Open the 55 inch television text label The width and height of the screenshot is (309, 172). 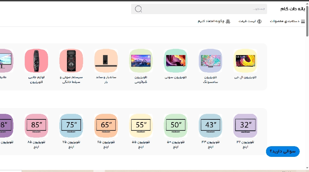[x=141, y=144]
